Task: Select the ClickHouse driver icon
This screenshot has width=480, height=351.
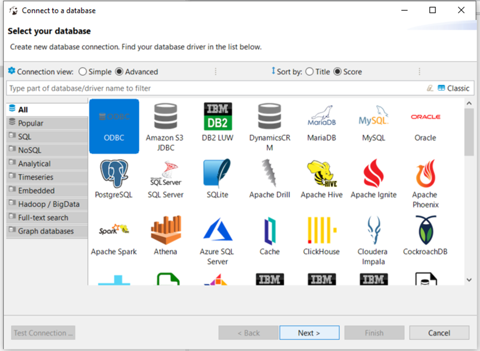Action: pyautogui.click(x=321, y=231)
